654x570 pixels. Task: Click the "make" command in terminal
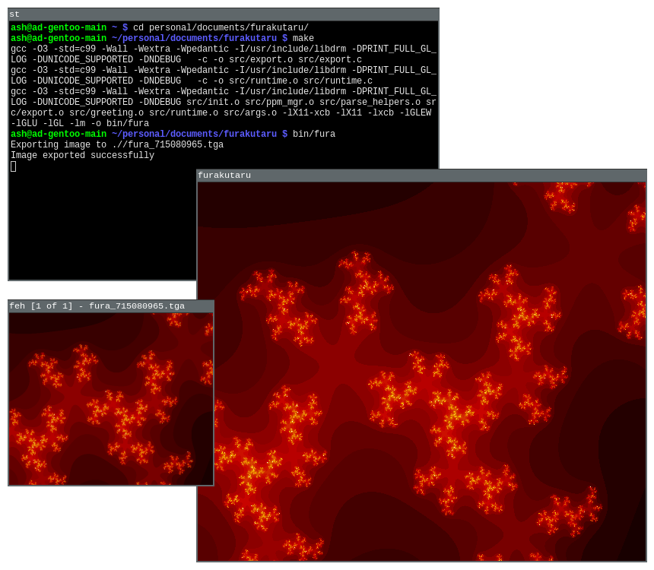(x=303, y=39)
